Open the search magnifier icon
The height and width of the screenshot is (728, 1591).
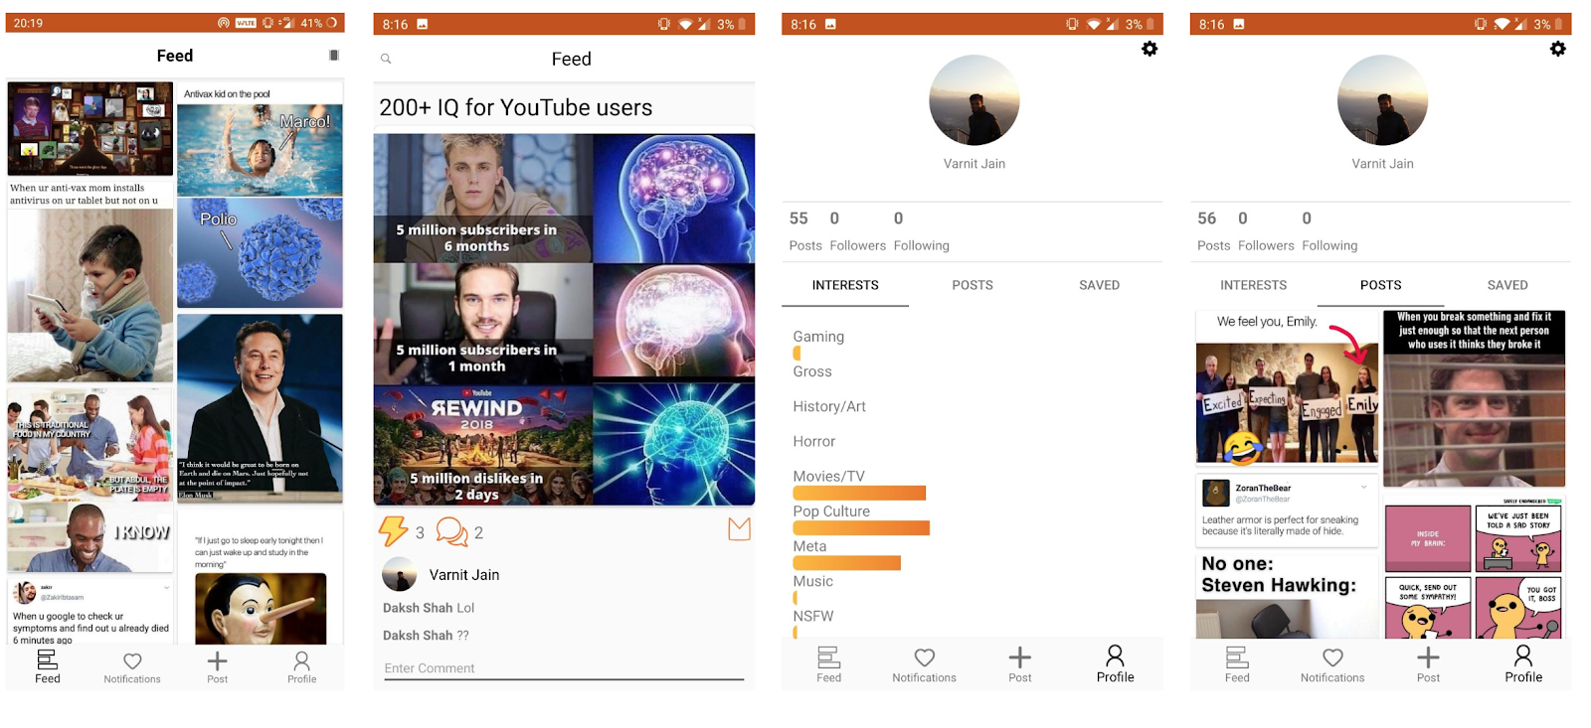click(x=386, y=59)
